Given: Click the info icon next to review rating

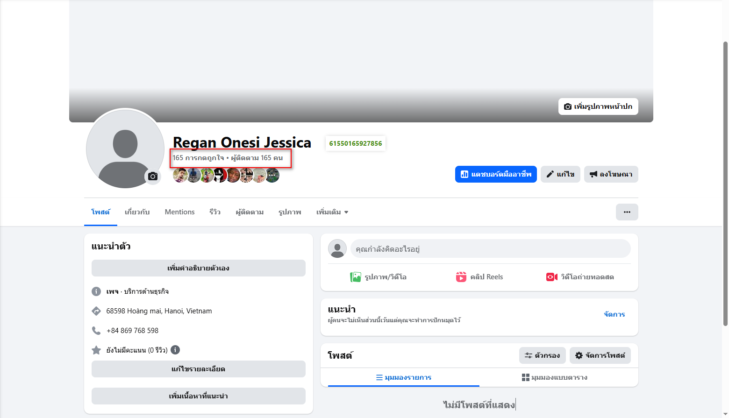Looking at the screenshot, I should [175, 350].
